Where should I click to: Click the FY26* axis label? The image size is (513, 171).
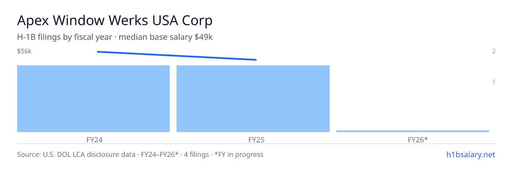point(419,139)
